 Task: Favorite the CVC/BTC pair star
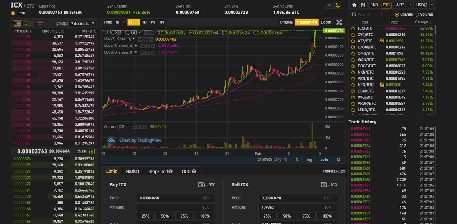coord(353,34)
